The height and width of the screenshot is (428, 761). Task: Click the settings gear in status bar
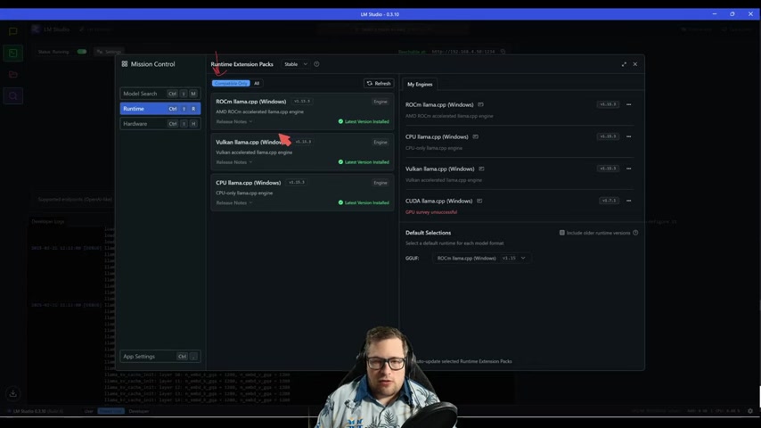[x=750, y=411]
